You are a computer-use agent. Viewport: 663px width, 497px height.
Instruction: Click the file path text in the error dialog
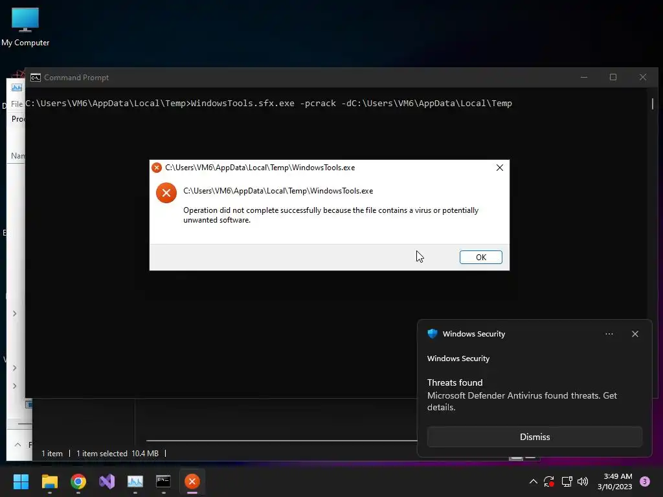point(278,191)
